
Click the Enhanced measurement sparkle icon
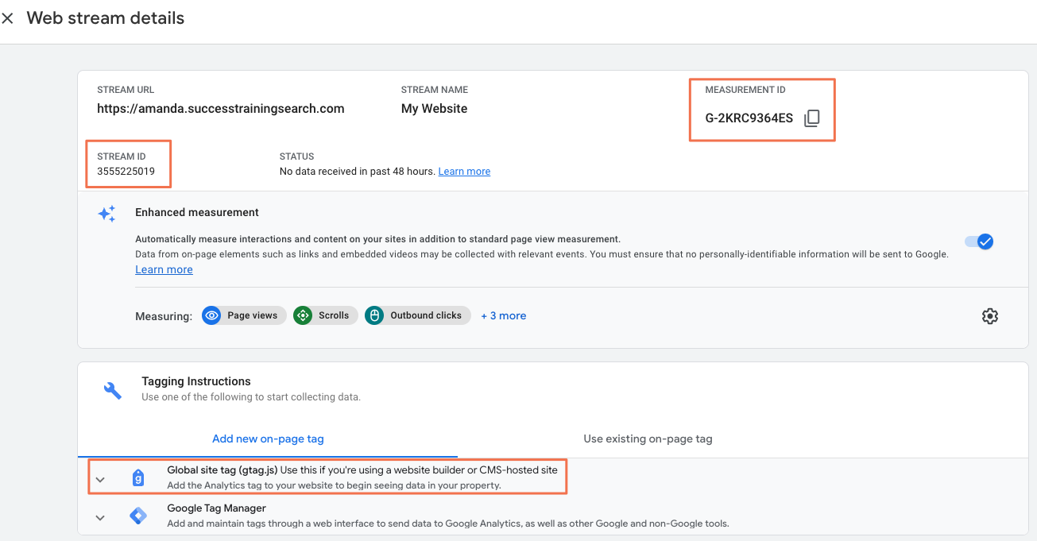pyautogui.click(x=107, y=214)
